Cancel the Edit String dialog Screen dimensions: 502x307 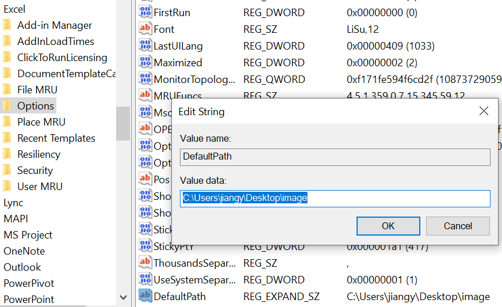click(x=458, y=226)
